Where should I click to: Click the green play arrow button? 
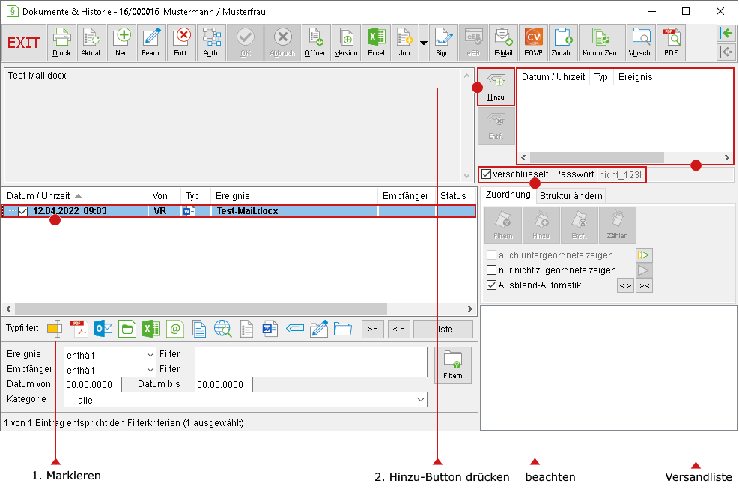644,255
